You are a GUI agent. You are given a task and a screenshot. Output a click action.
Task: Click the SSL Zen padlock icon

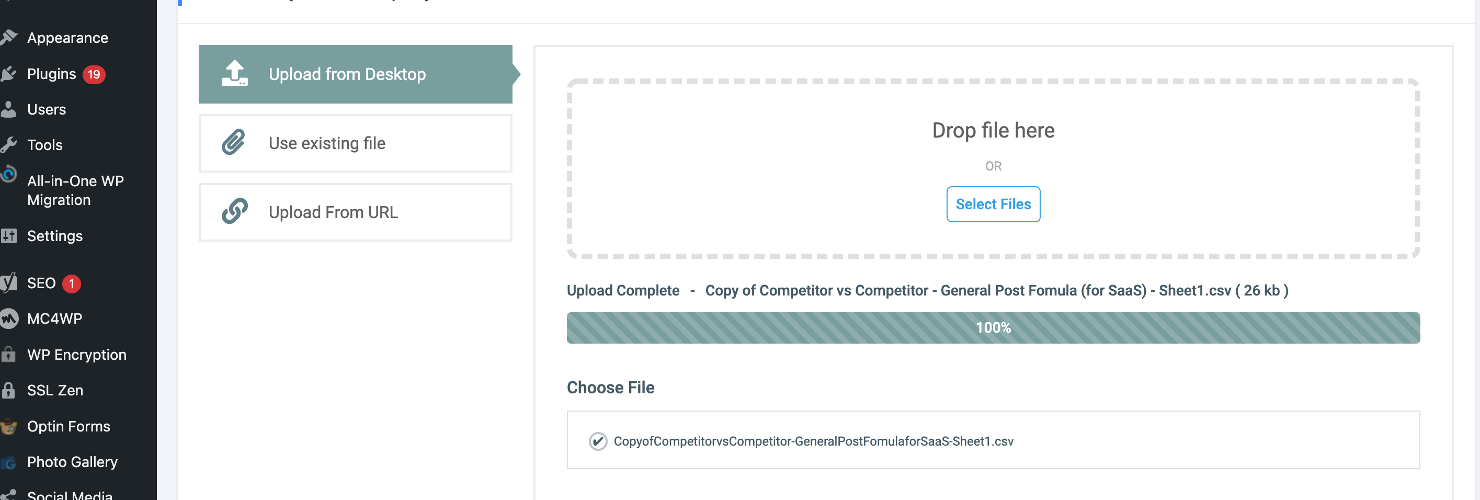tap(8, 390)
